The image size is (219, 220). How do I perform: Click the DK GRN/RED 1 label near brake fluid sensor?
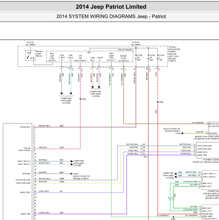(x=199, y=123)
